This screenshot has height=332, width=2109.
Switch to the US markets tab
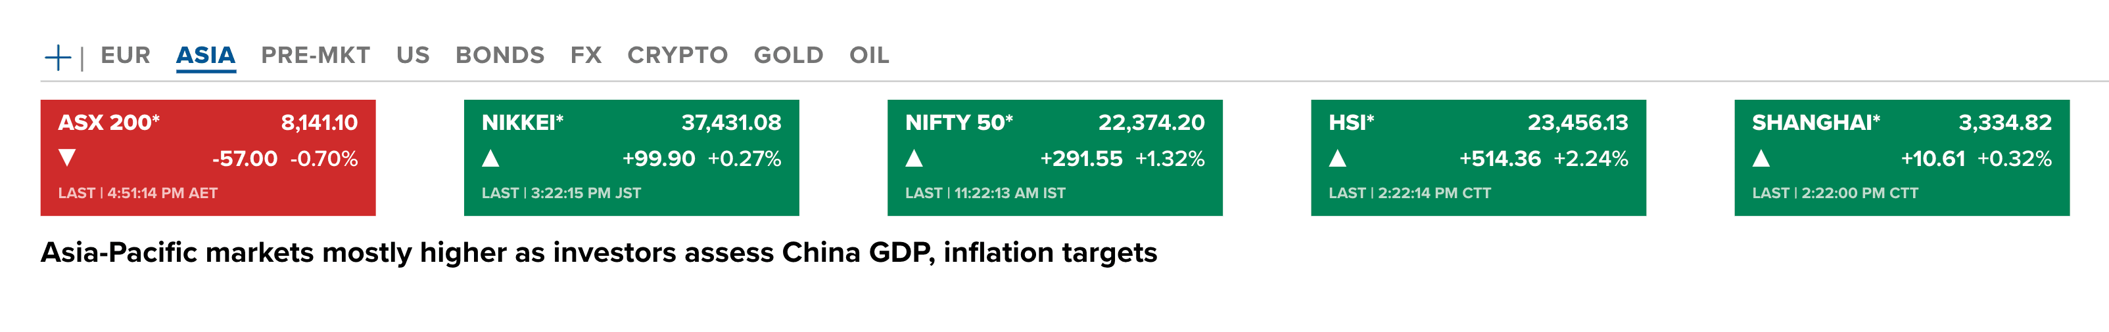click(x=413, y=56)
